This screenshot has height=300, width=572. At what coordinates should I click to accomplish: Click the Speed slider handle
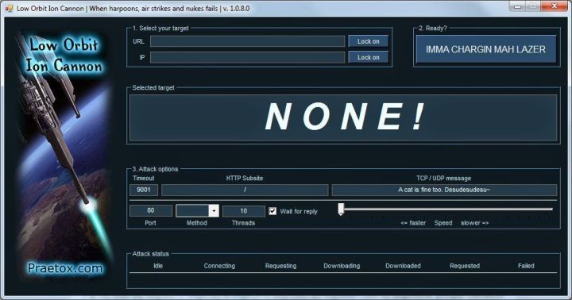pos(341,210)
